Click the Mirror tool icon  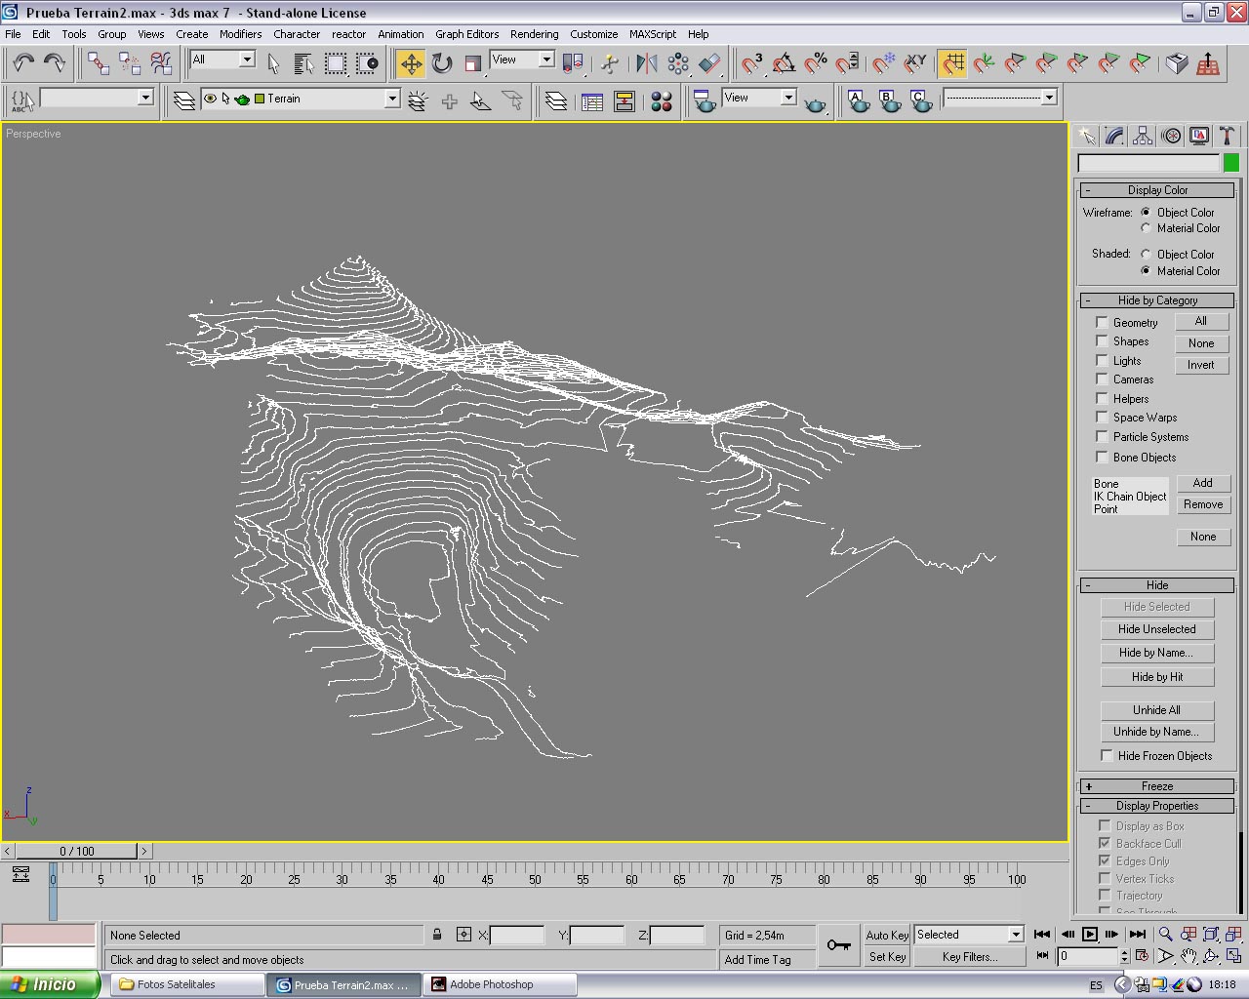pyautogui.click(x=646, y=63)
